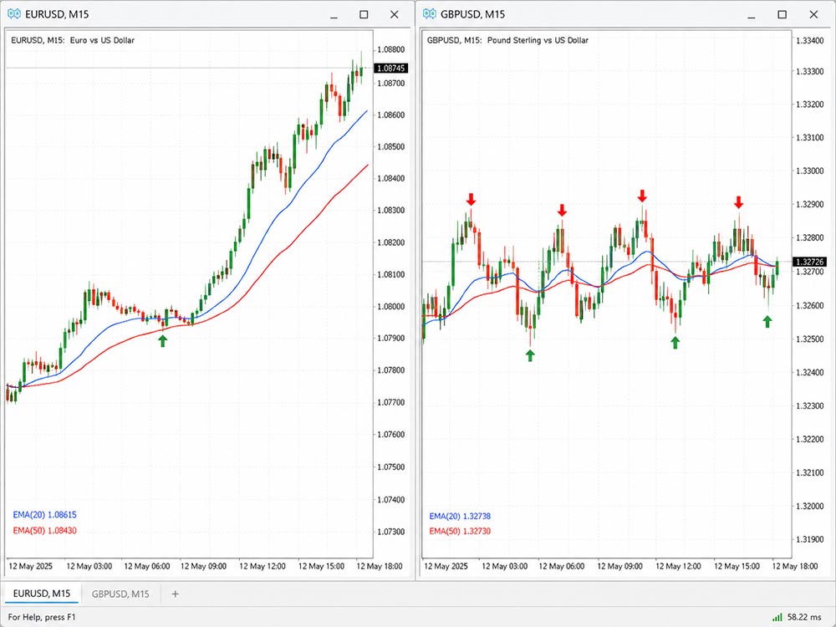This screenshot has height=627, width=836.
Task: Select the first red sell arrow on GBPUSD
Action: [x=471, y=200]
